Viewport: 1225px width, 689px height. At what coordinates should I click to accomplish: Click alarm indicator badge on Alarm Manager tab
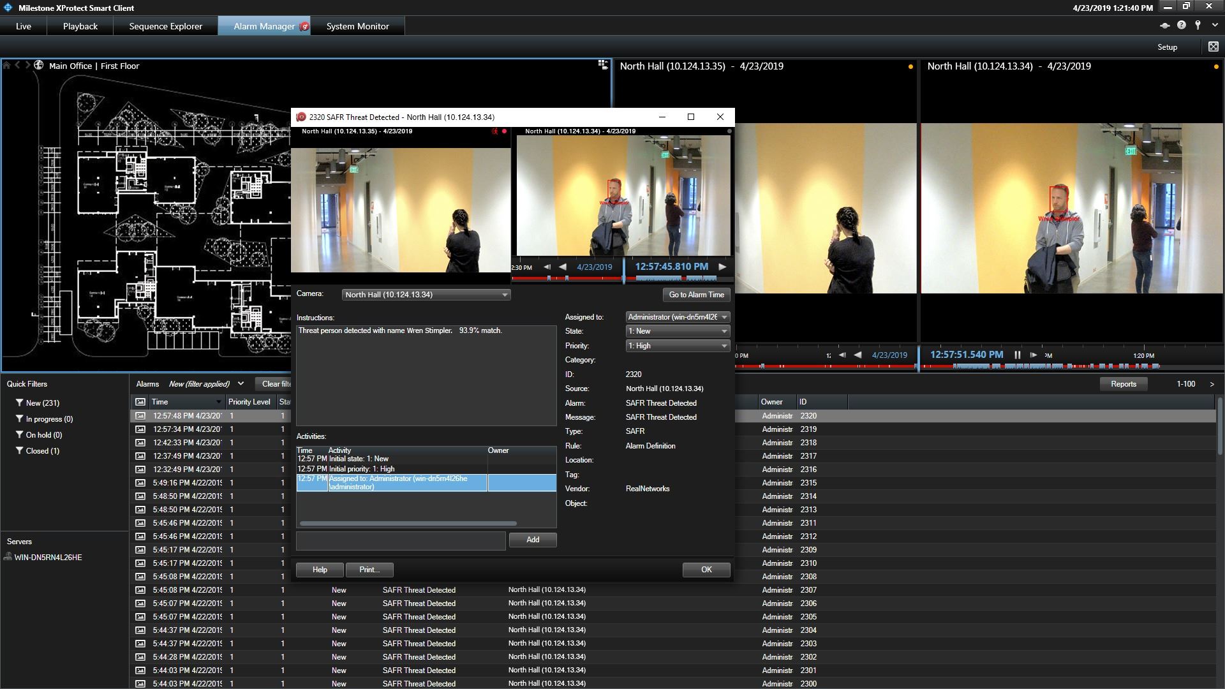(x=304, y=26)
